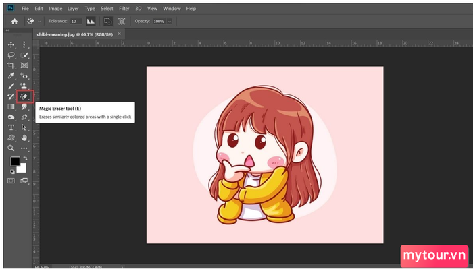Select the Magic Eraser tool
Screen dimensions: 473x273
pyautogui.click(x=24, y=96)
